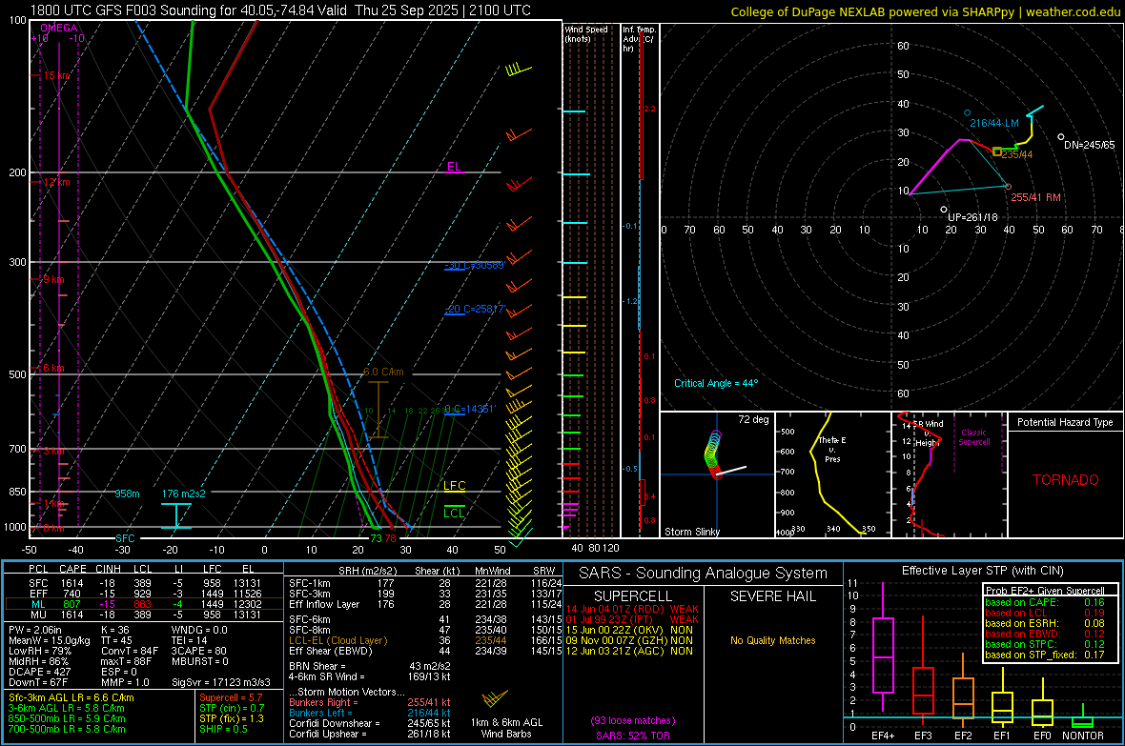
Task: Click the red EF3 box plot
Action: tap(923, 691)
